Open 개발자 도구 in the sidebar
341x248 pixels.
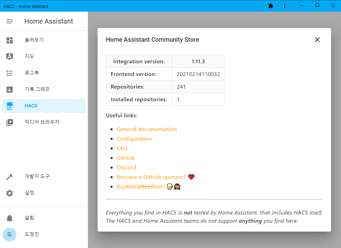click(44, 177)
